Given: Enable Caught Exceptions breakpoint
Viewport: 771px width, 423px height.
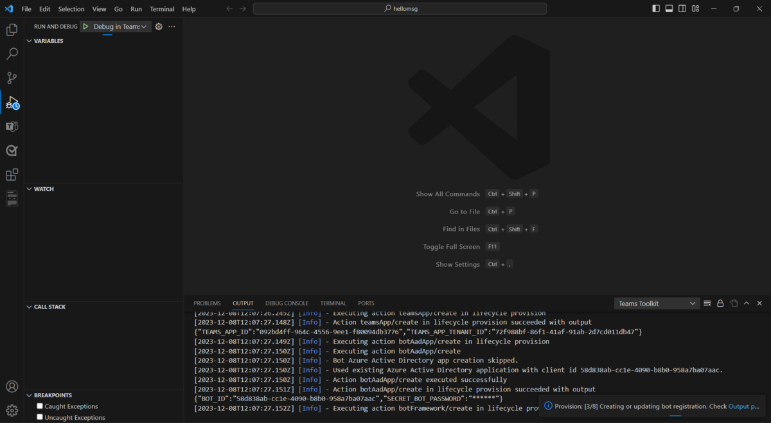Looking at the screenshot, I should [x=40, y=406].
